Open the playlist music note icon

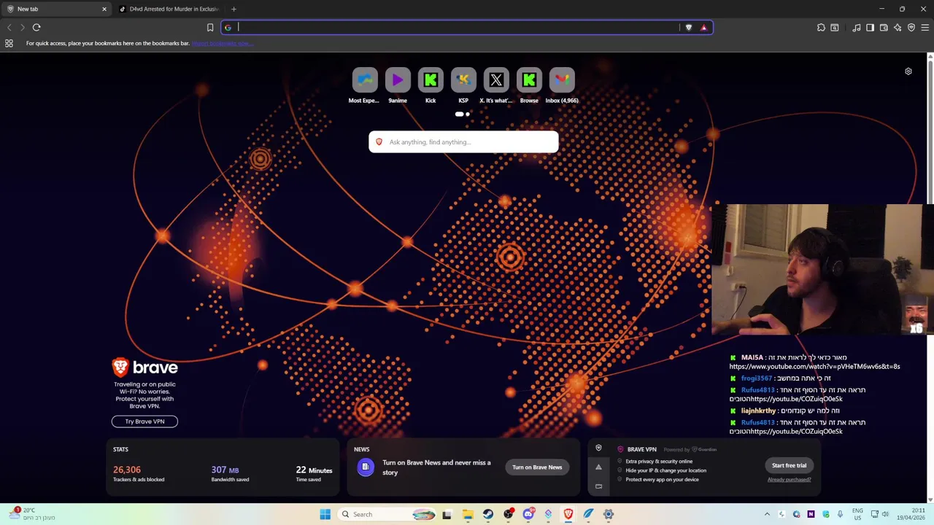[x=857, y=28]
